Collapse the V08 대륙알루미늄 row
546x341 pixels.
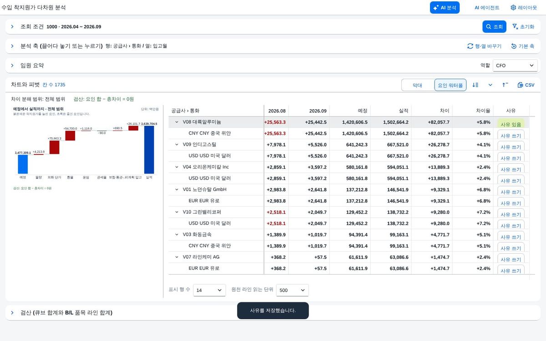177,122
